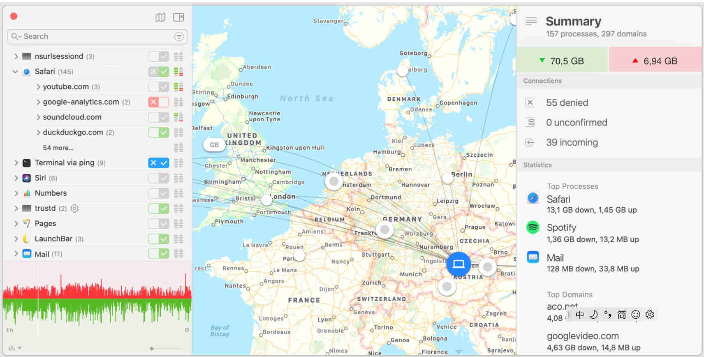This screenshot has height=357, width=704.
Task: Expand Terminal via ping row
Action: 16,163
